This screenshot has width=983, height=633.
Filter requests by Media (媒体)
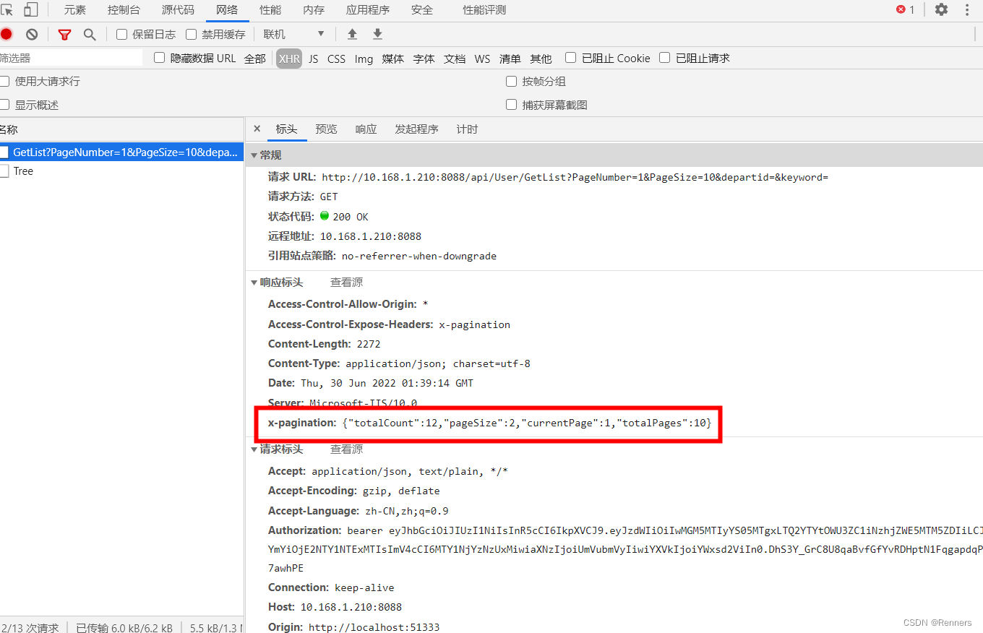click(392, 59)
